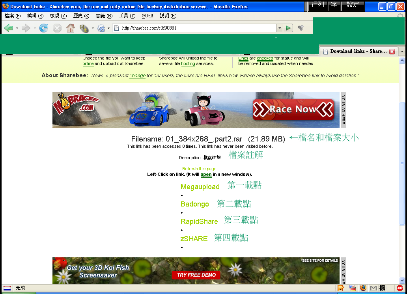Click the 'hosting' link in services text

(x=188, y=63)
